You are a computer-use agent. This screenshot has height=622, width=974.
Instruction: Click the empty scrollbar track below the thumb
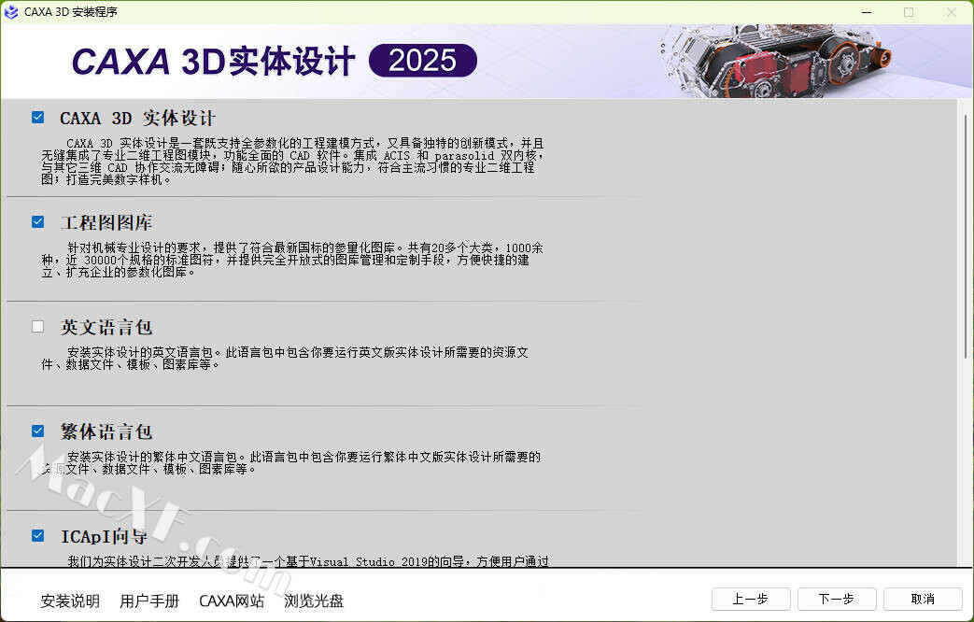[x=966, y=458]
